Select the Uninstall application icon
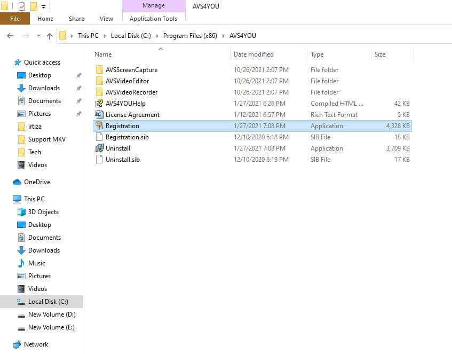This screenshot has height=354, width=452. (99, 148)
